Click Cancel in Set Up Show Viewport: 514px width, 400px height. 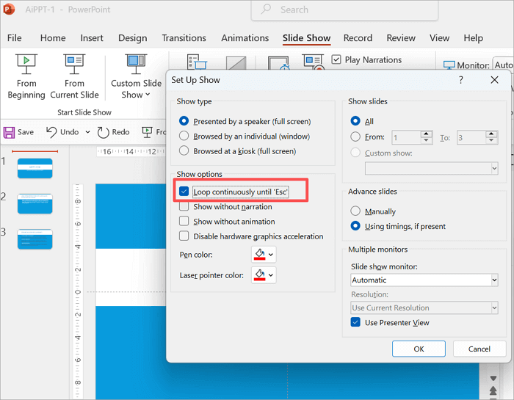479,349
